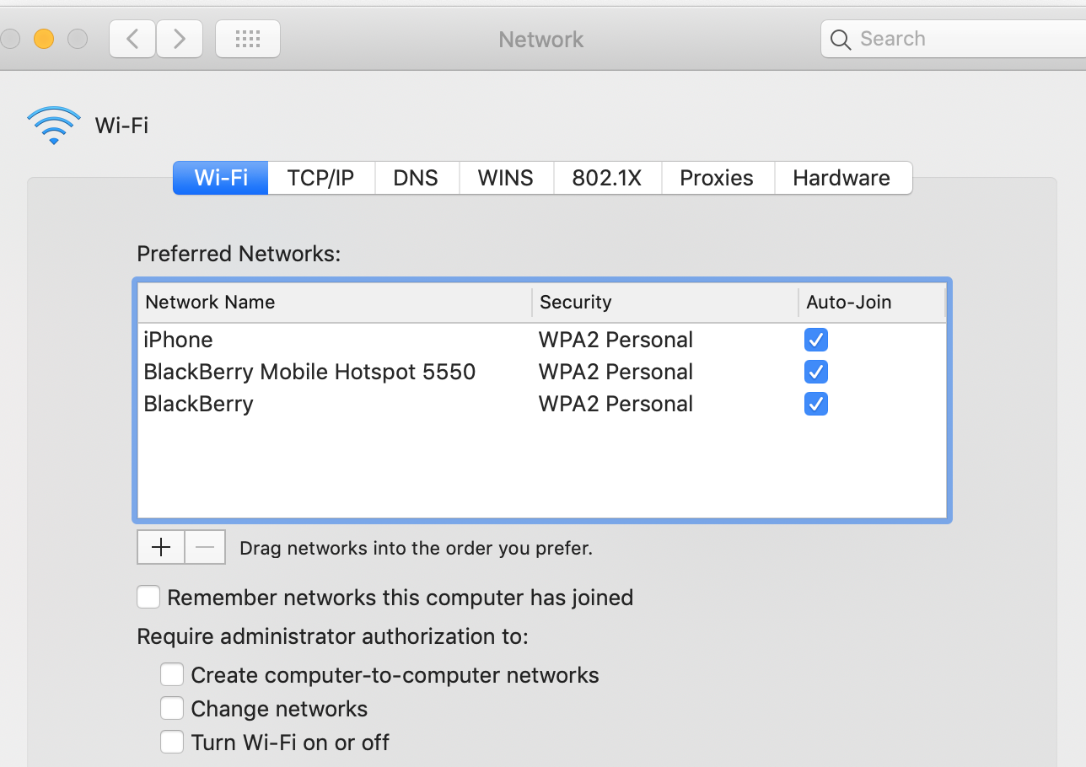The width and height of the screenshot is (1086, 767).
Task: Show all preferences grid icon
Action: click(x=248, y=39)
